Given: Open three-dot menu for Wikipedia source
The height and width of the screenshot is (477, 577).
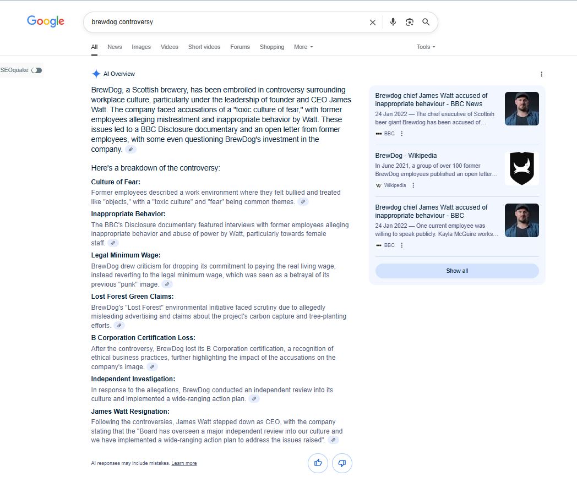Looking at the screenshot, I should point(413,185).
